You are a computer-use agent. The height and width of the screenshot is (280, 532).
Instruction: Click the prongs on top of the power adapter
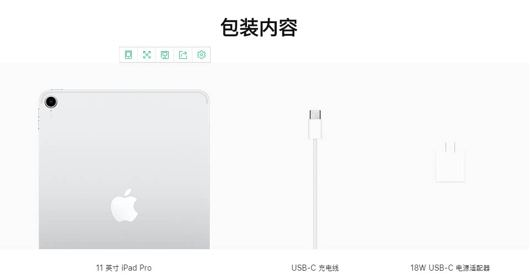point(450,146)
